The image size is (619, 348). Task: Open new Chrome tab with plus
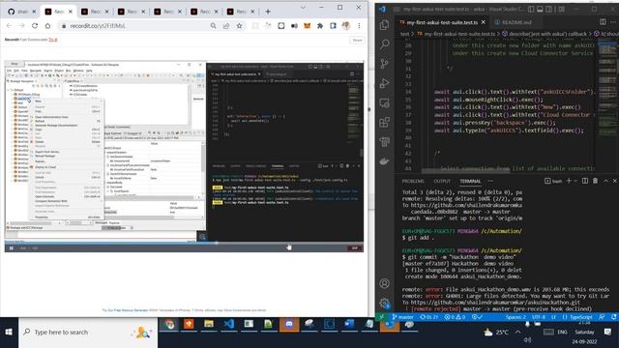(268, 12)
